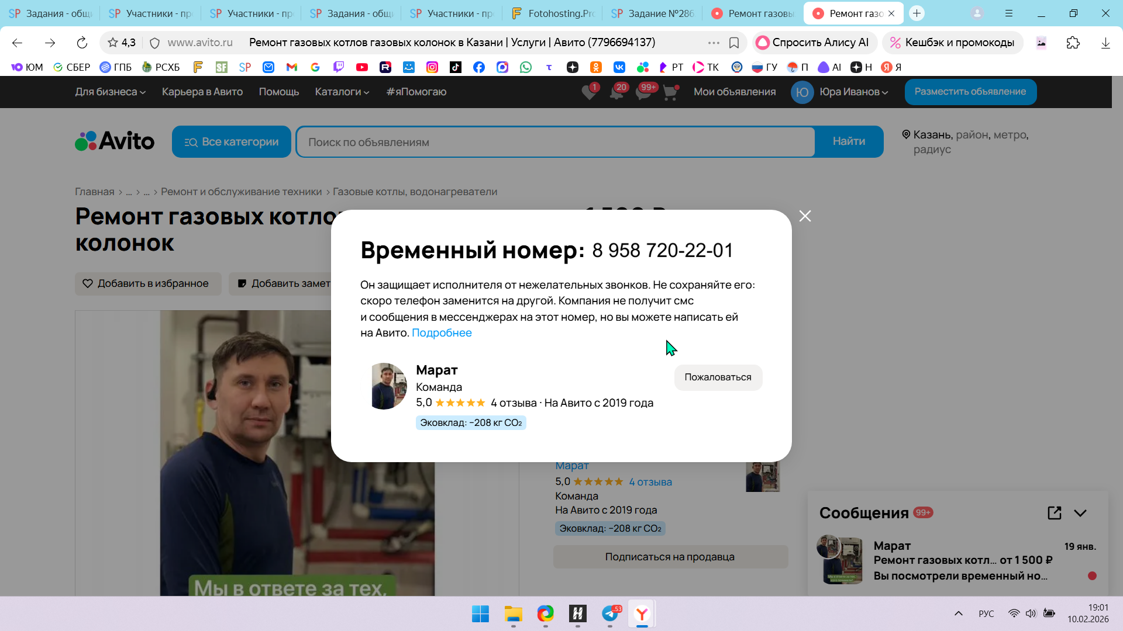The width and height of the screenshot is (1123, 631).
Task: Open Telegram from the taskbar
Action: point(609,613)
